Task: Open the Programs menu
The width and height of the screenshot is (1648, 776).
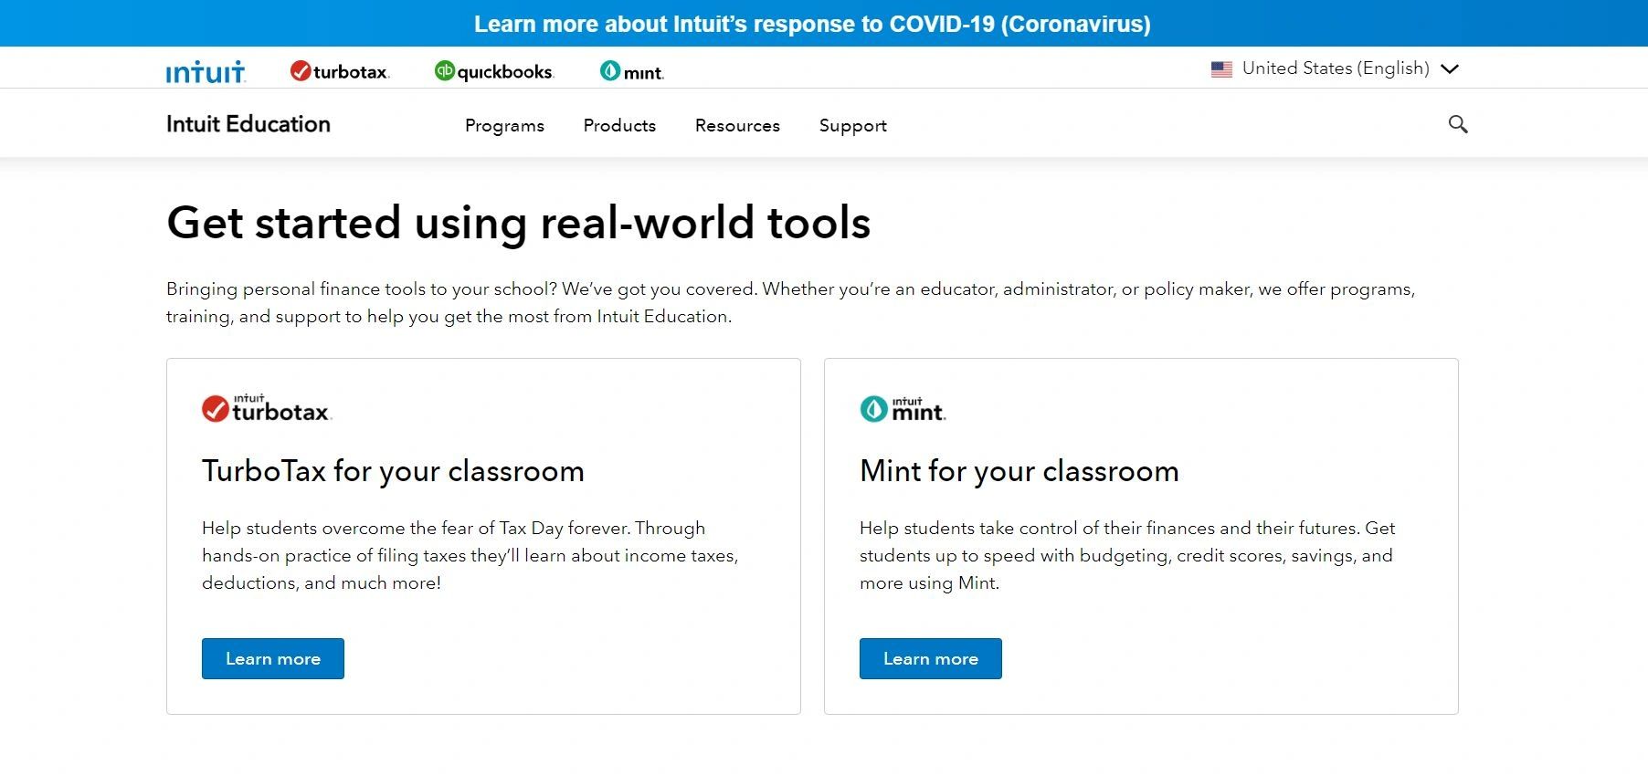Action: click(504, 126)
